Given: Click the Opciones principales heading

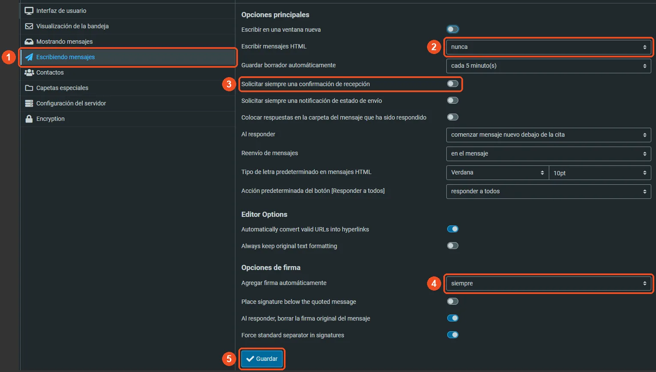Looking at the screenshot, I should [x=275, y=15].
